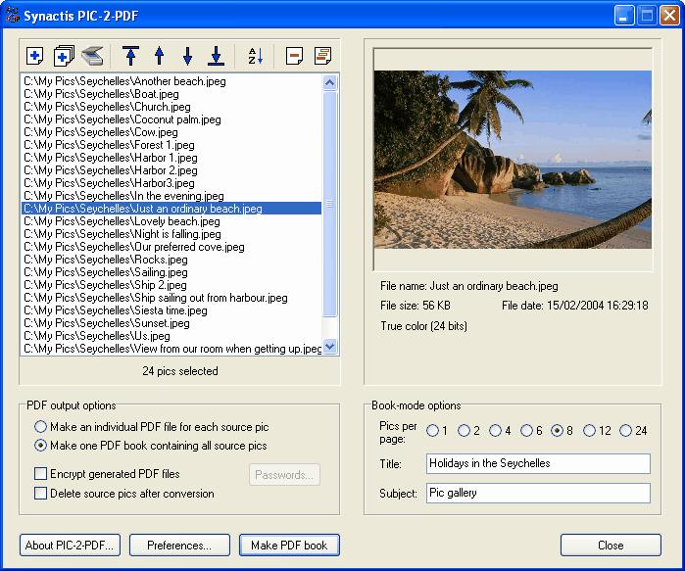This screenshot has height=571, width=685.
Task: Move selected pic down one position
Action: (x=187, y=56)
